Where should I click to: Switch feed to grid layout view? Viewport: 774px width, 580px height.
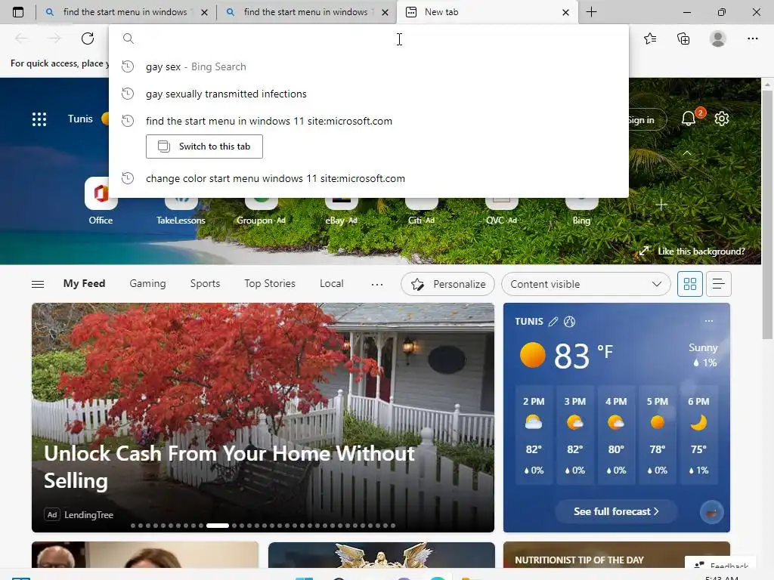coord(689,284)
